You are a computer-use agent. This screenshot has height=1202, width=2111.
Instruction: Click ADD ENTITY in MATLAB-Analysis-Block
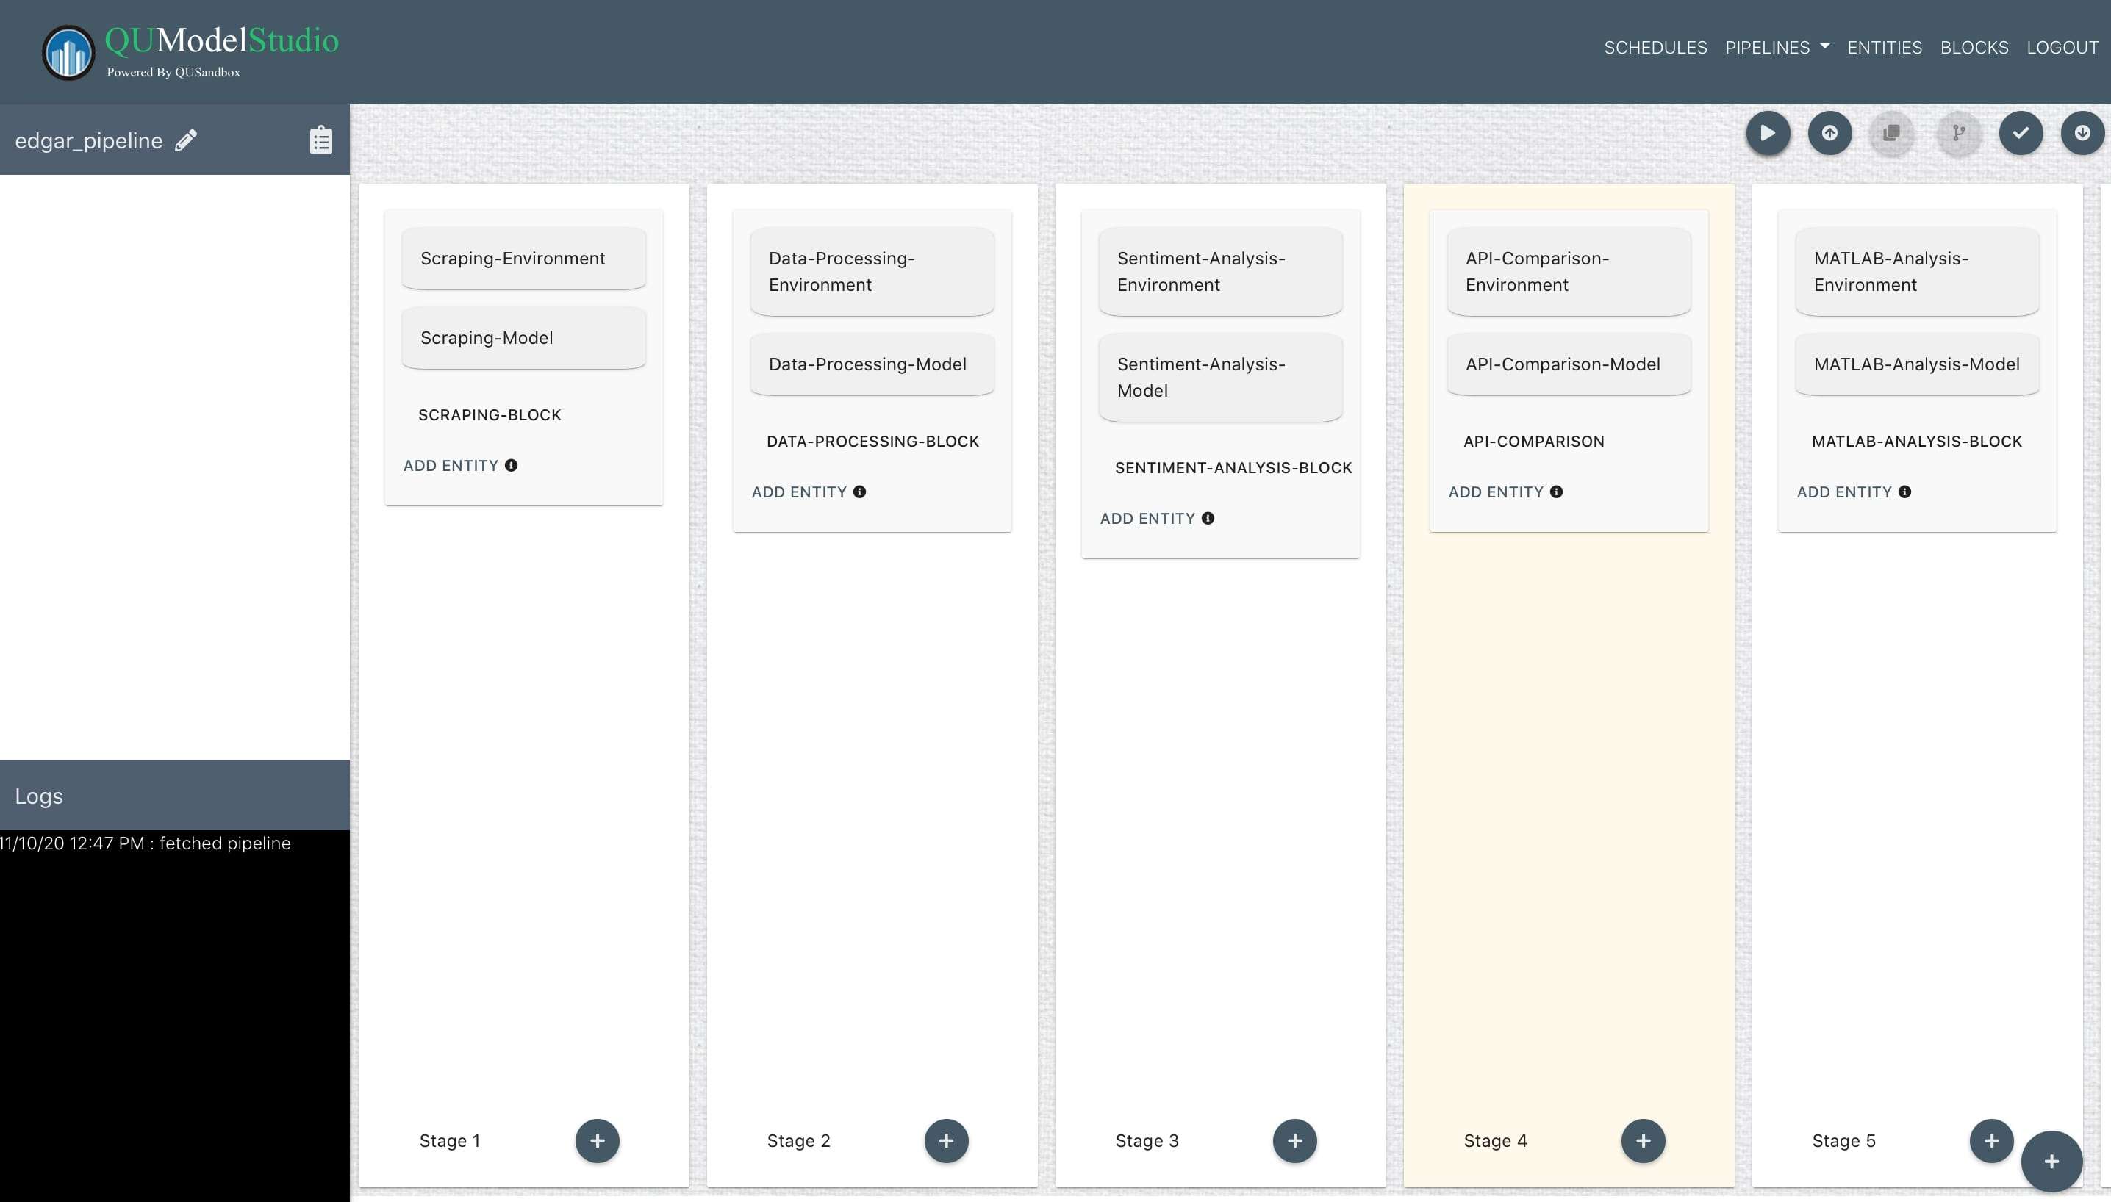coord(1844,492)
